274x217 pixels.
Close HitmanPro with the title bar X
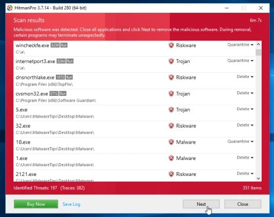(x=261, y=8)
